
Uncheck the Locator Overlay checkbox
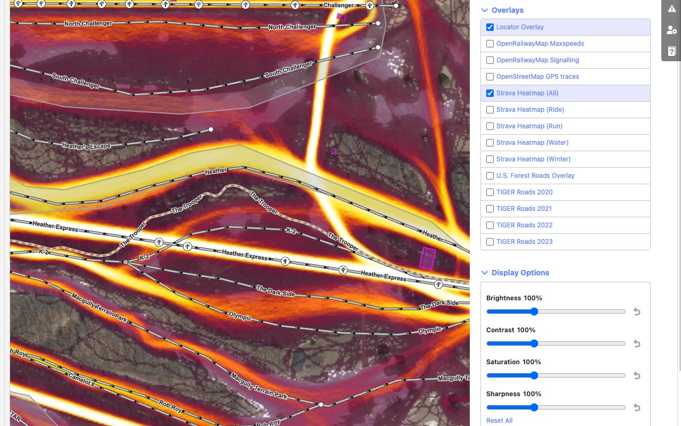[490, 27]
